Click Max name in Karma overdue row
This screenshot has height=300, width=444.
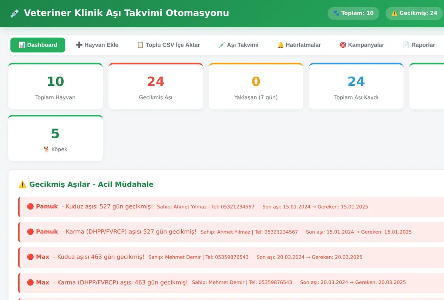pos(43,282)
